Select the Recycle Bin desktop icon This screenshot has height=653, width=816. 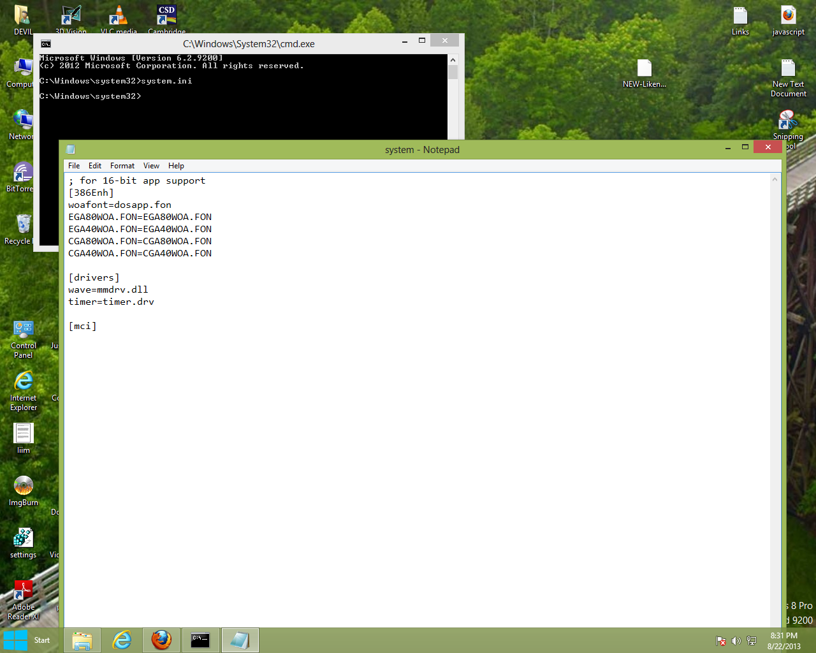point(19,230)
